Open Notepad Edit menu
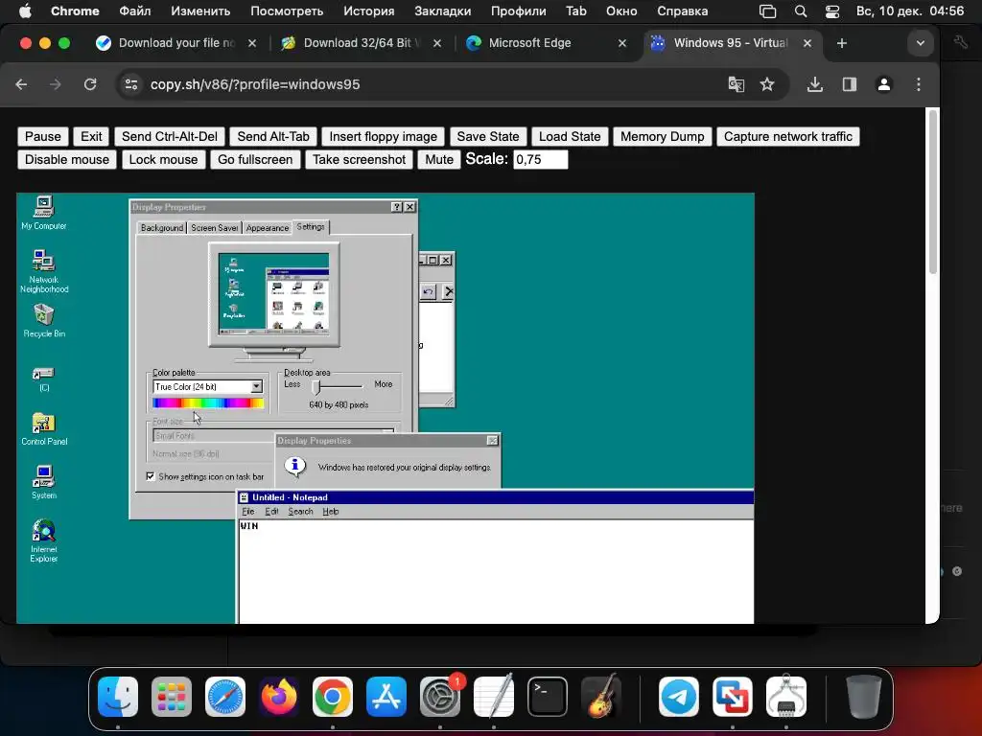This screenshot has height=736, width=982. (271, 512)
